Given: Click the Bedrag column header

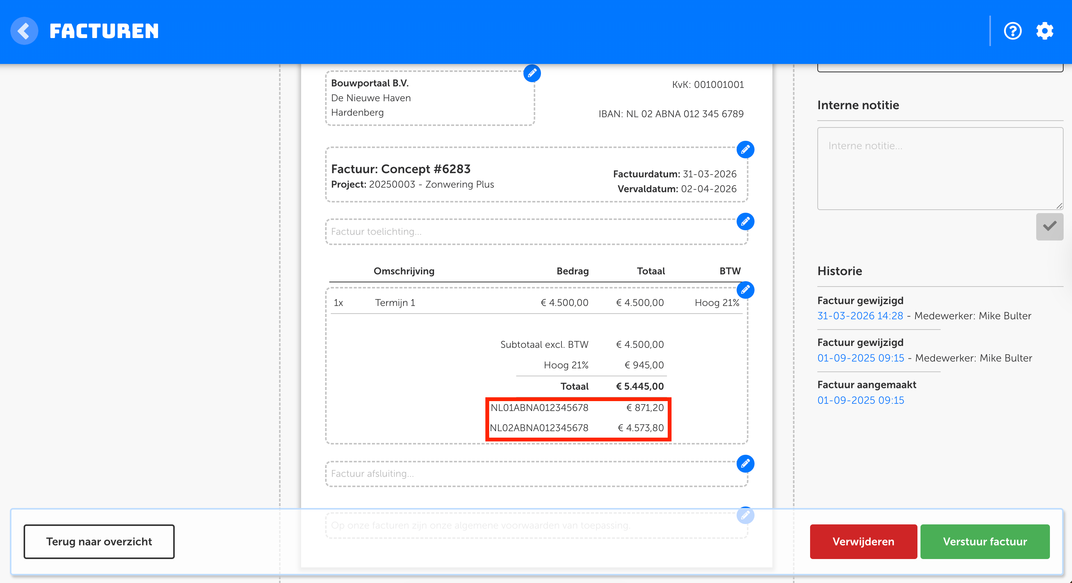Looking at the screenshot, I should (x=573, y=271).
